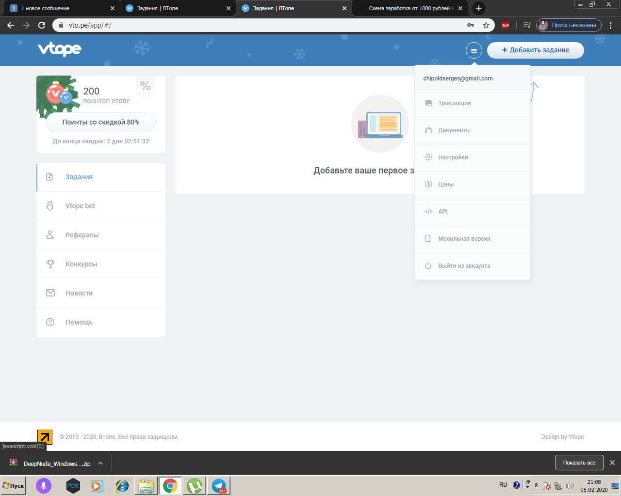Open uTorrent from the taskbar
The image size is (621, 496).
point(195,485)
